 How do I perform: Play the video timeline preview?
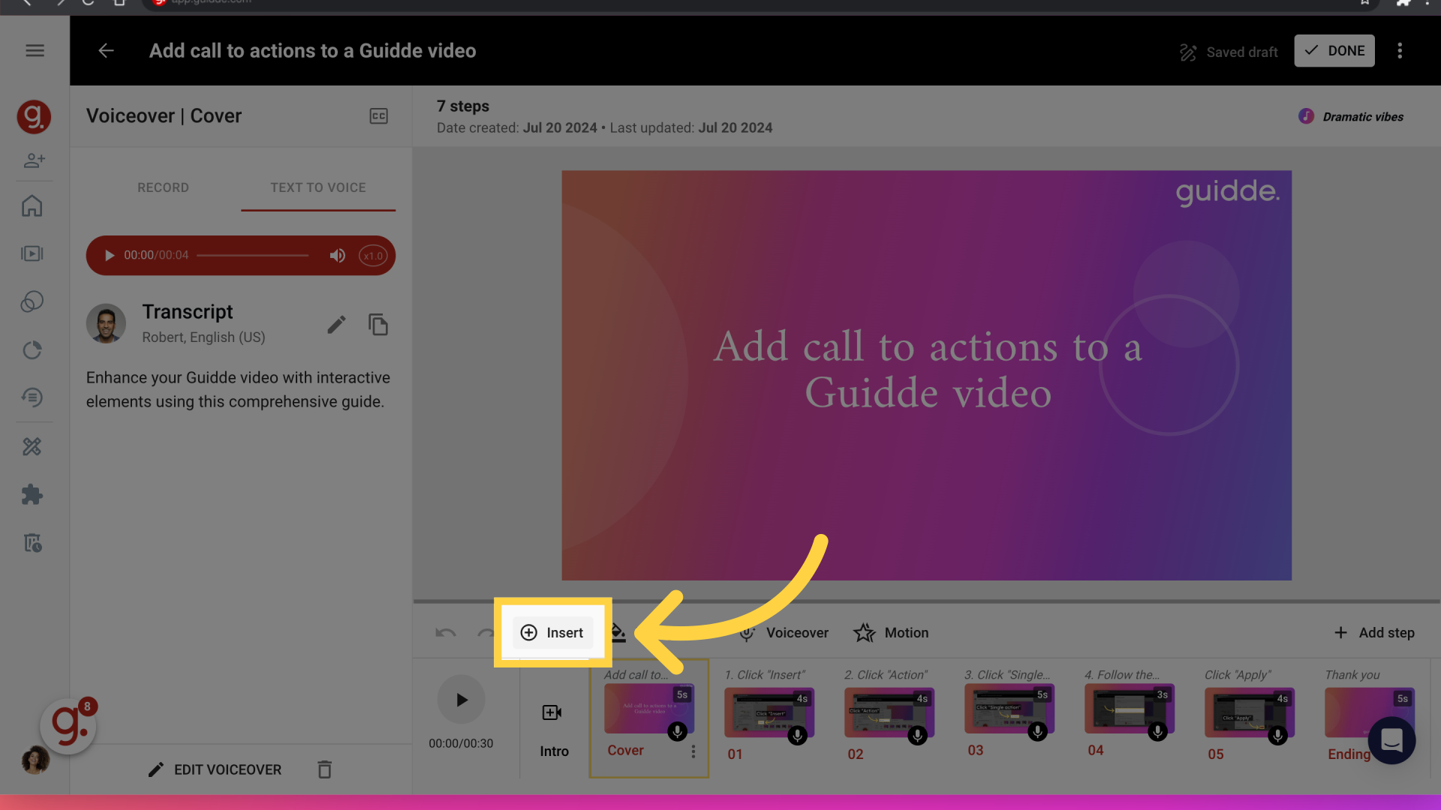(x=461, y=700)
